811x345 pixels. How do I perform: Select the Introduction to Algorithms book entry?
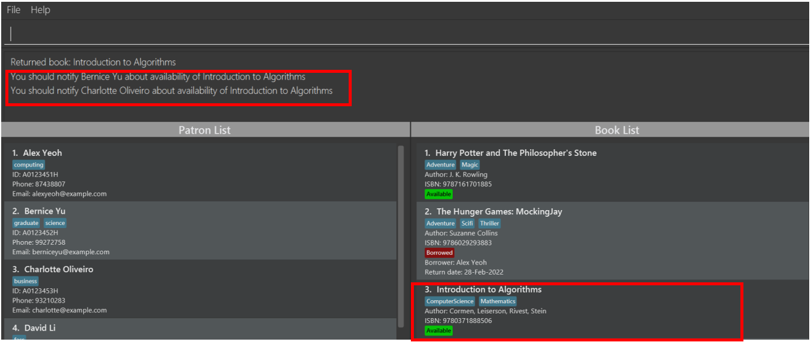tap(612, 310)
